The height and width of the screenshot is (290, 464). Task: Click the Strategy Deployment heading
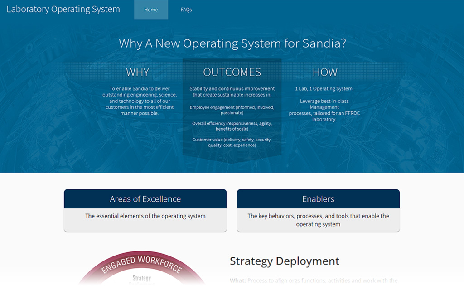click(x=285, y=261)
